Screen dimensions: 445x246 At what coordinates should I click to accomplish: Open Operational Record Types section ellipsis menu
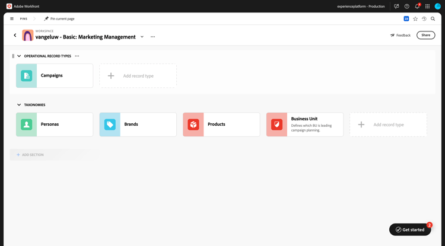(77, 56)
